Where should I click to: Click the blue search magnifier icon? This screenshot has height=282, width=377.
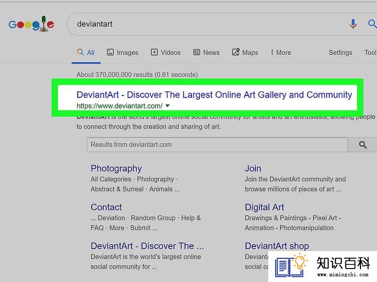click(372, 24)
